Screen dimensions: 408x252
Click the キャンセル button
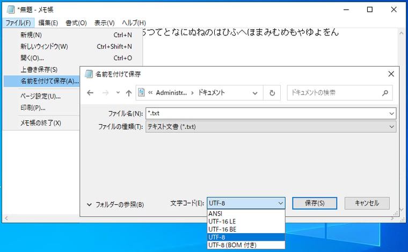point(367,203)
